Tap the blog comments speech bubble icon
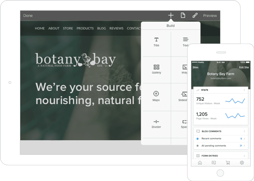This screenshot has height=181, width=254. pyautogui.click(x=198, y=131)
